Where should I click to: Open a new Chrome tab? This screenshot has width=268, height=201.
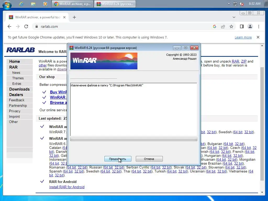pos(74,17)
